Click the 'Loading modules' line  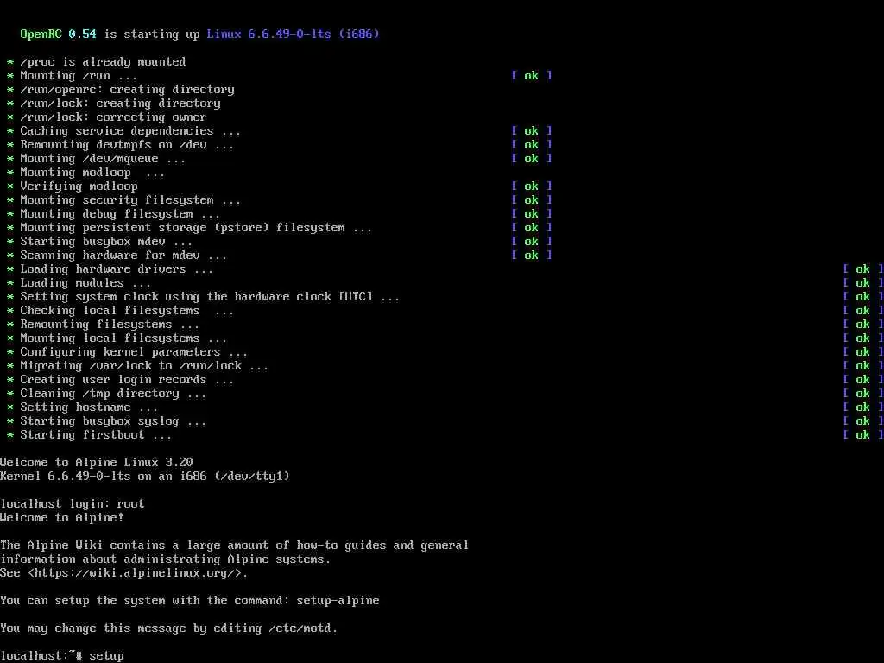tap(85, 283)
